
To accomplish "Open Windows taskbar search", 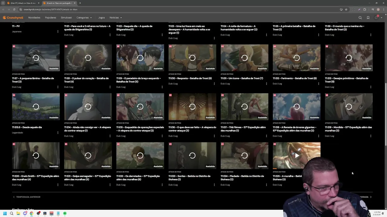I will tap(11, 213).
